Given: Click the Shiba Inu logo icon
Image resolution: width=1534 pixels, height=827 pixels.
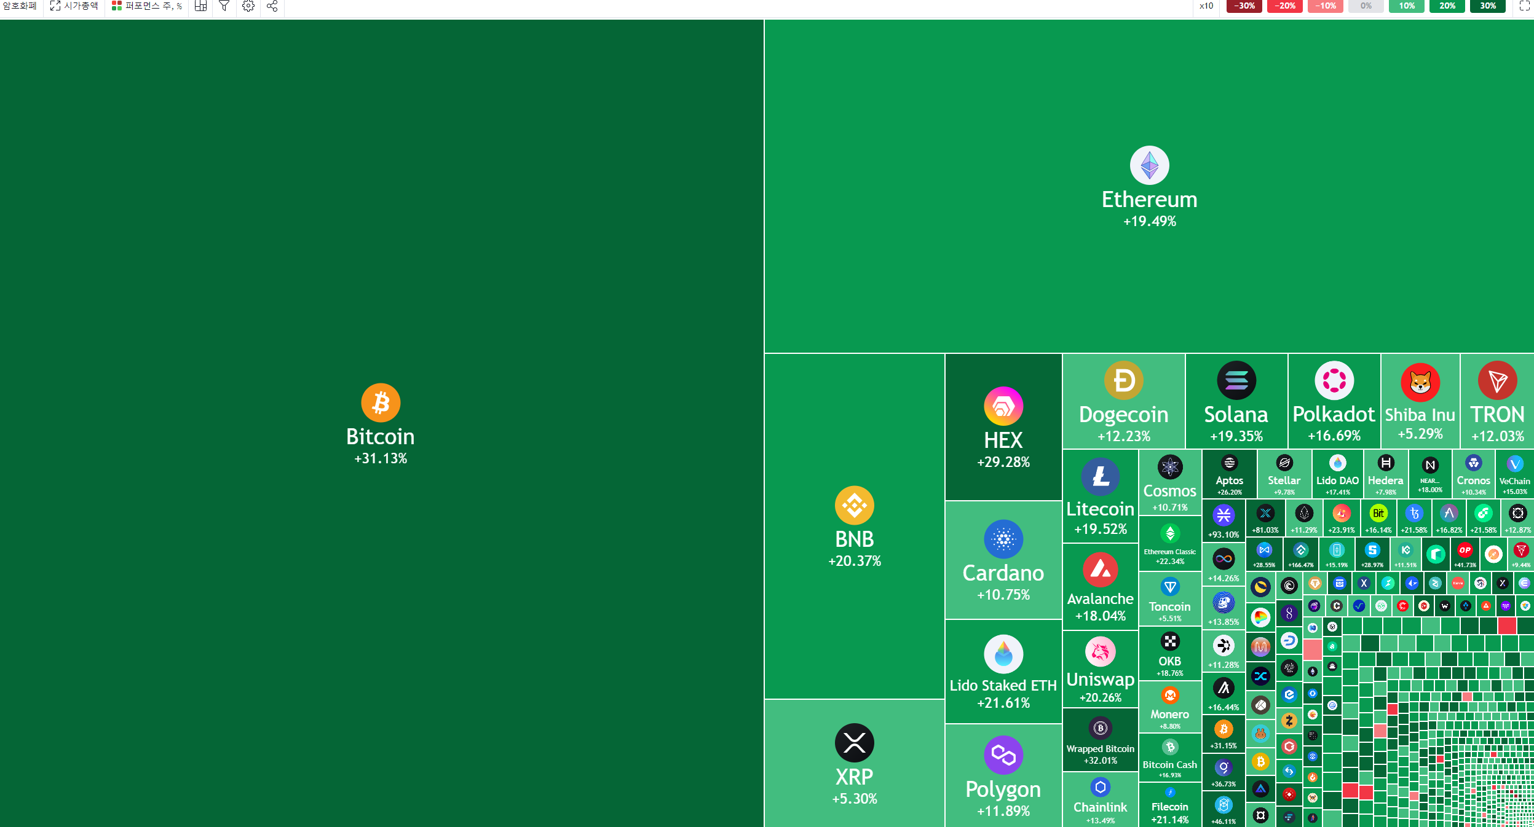Looking at the screenshot, I should point(1420,382).
